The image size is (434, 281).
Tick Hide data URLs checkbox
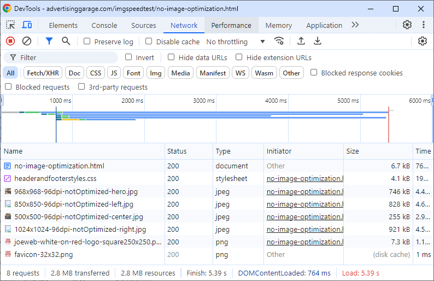(171, 57)
